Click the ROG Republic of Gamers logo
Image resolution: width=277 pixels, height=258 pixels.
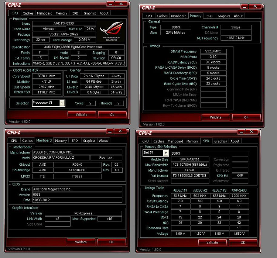[x=111, y=31]
